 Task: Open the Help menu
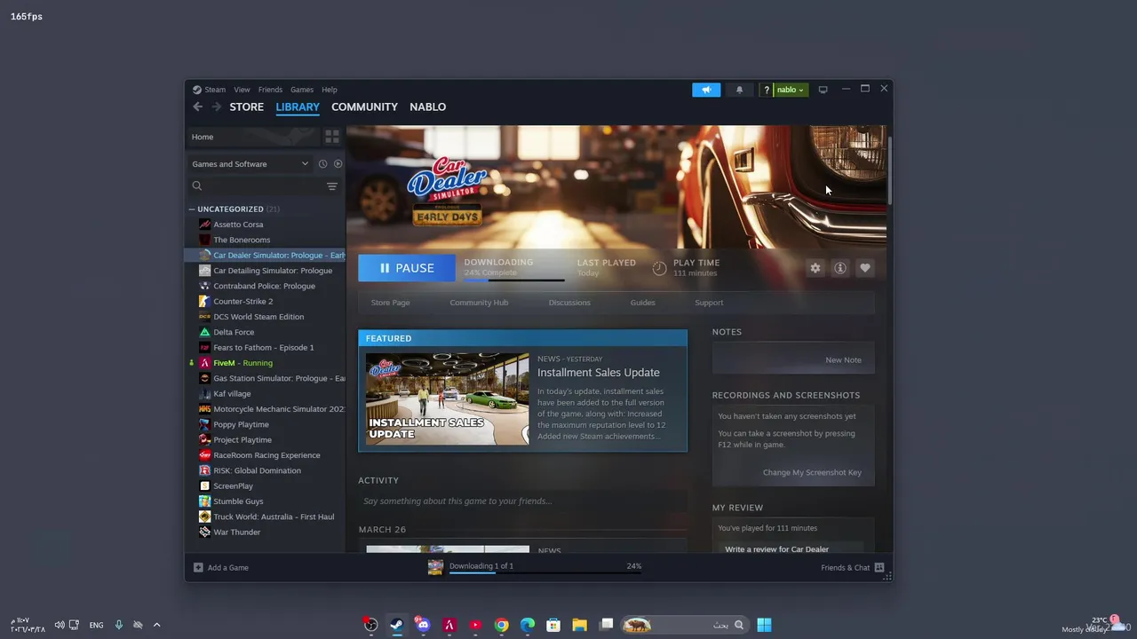[x=330, y=90]
